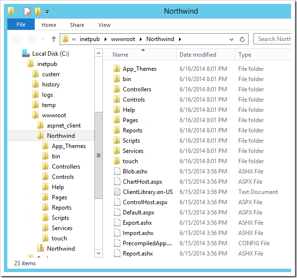Sort by the Date modified column header
This screenshot has height=278, width=297.
(x=206, y=55)
